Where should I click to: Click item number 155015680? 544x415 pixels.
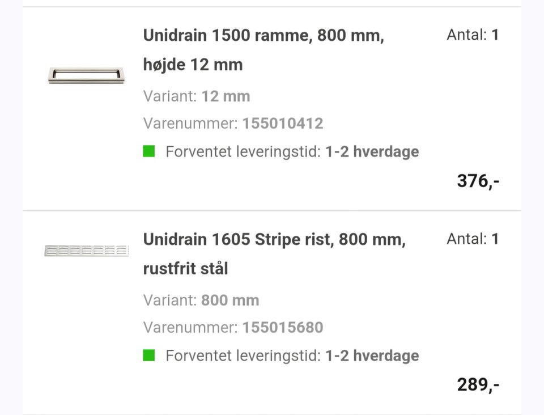[x=282, y=328]
